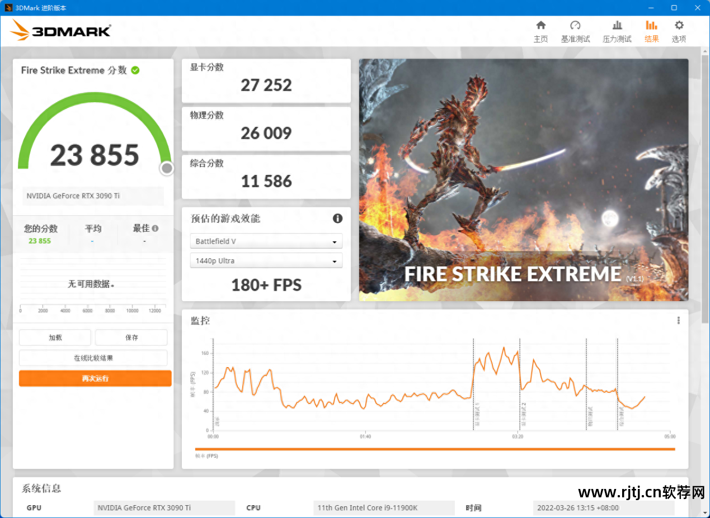Click the 监控 panel title
710x518 pixels.
point(200,321)
